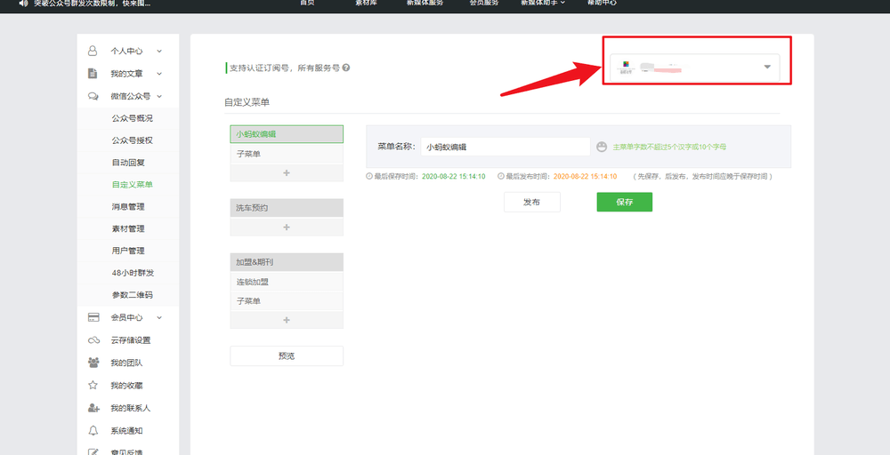Expand the 会员中心 sidebar section
The width and height of the screenshot is (890, 455).
159,317
